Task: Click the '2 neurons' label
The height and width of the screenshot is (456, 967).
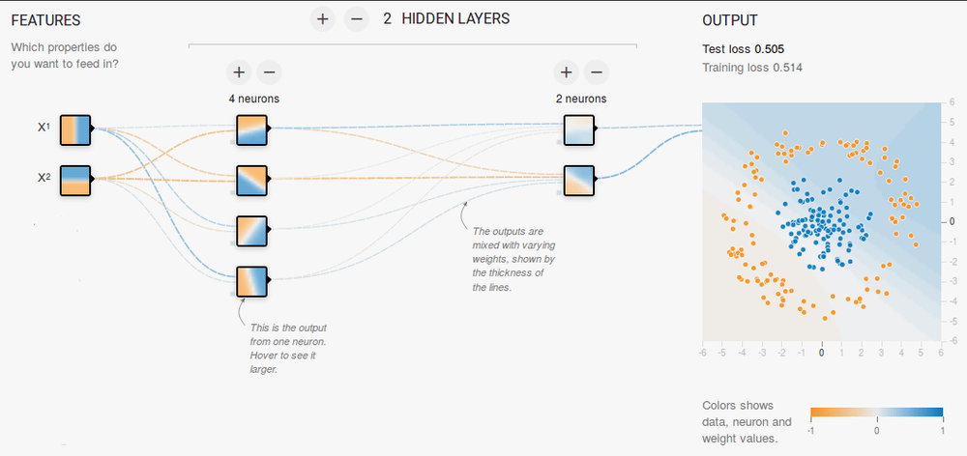Action: [581, 99]
